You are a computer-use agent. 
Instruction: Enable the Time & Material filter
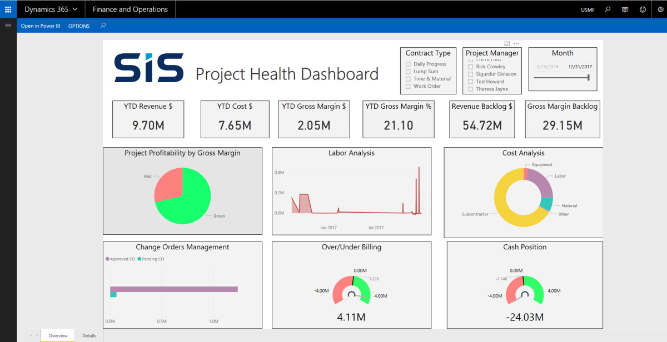[x=409, y=79]
